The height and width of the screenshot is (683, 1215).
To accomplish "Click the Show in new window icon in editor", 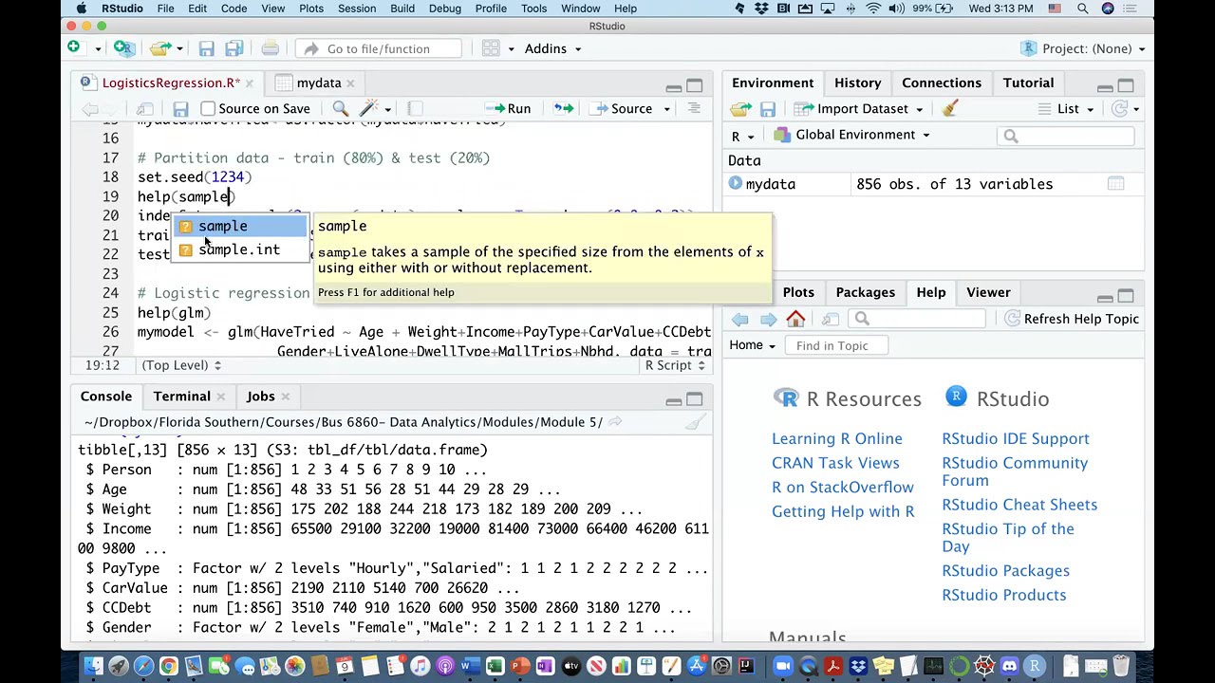I will (144, 109).
